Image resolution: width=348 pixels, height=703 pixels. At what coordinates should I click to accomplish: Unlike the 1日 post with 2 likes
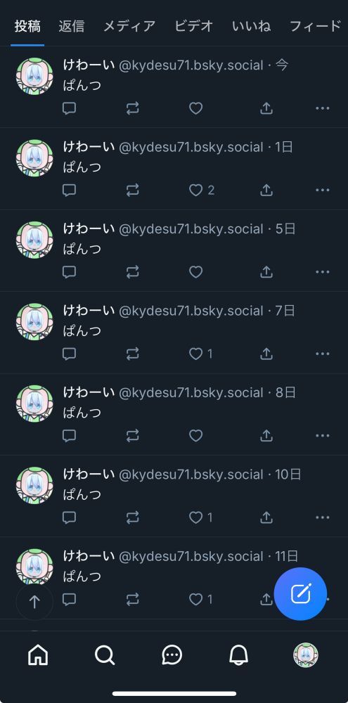[201, 190]
